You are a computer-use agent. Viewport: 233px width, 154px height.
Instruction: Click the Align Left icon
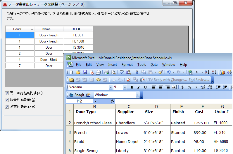coord(154,87)
